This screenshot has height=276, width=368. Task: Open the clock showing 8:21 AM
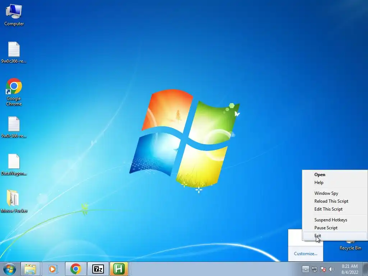[350, 269]
